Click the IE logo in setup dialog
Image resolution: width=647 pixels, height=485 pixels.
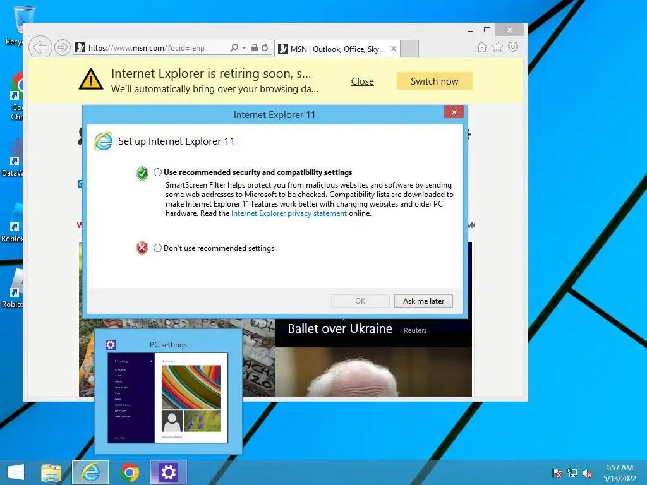point(103,141)
